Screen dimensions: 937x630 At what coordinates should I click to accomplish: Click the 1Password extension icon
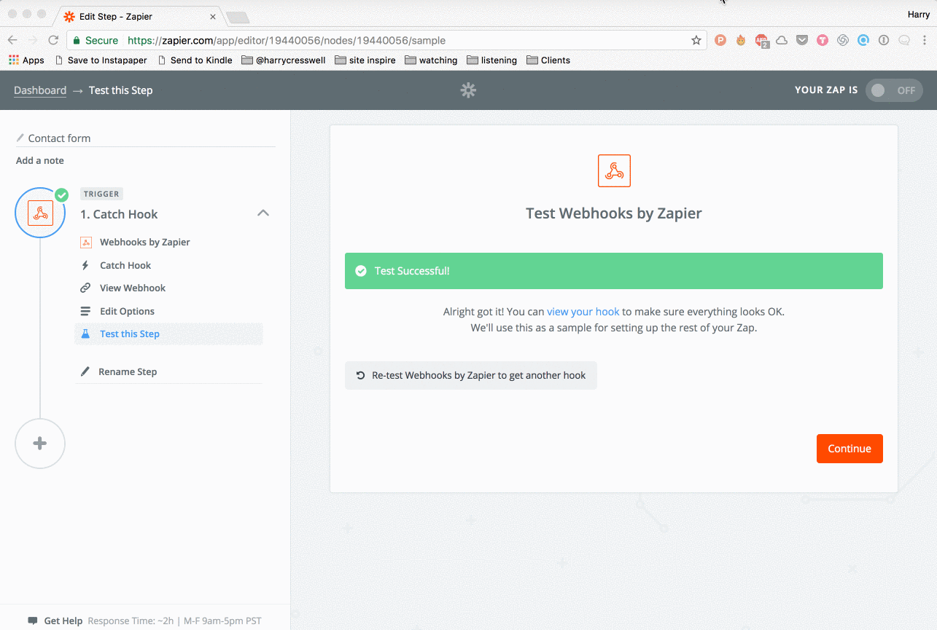tap(884, 40)
